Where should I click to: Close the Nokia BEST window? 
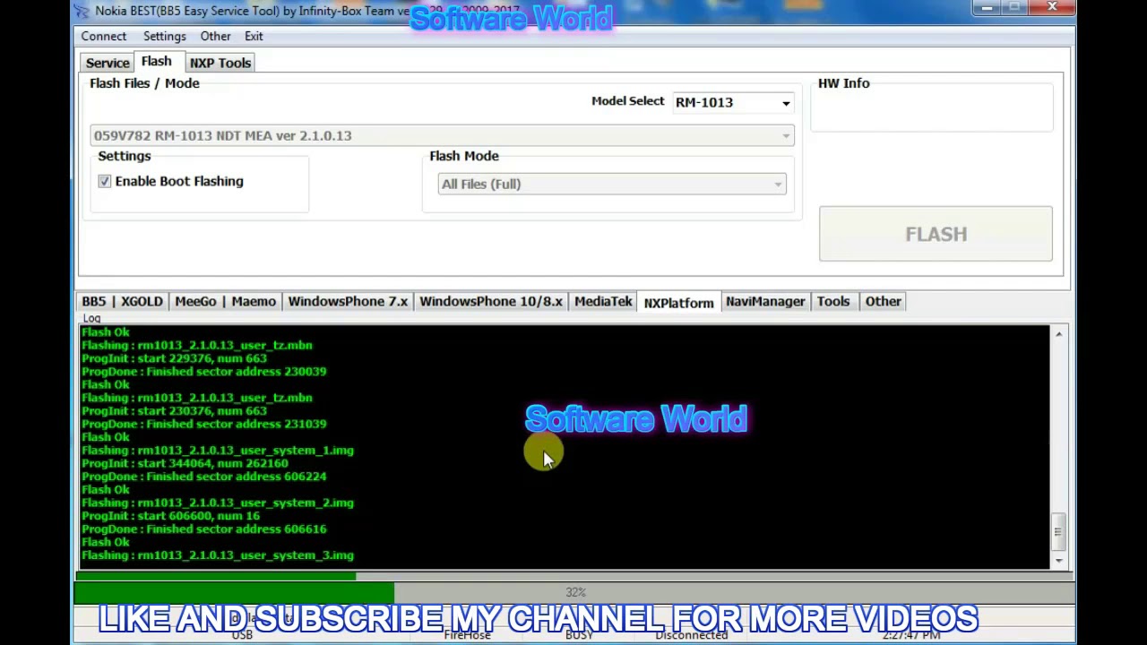(x=1052, y=8)
